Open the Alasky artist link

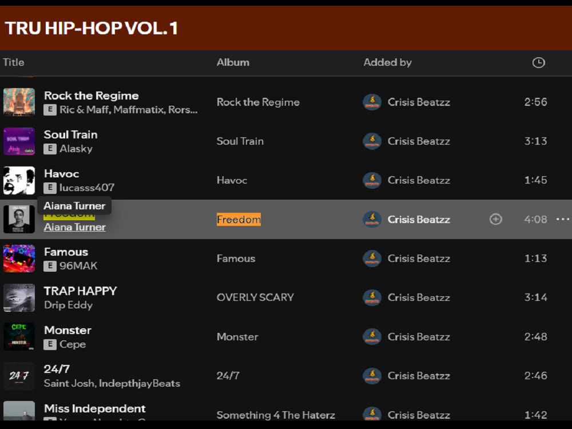point(76,149)
